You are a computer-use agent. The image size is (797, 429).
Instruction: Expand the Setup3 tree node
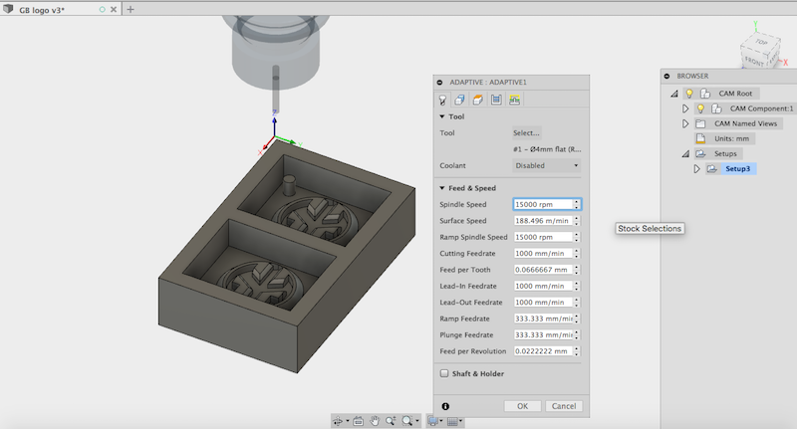(696, 168)
